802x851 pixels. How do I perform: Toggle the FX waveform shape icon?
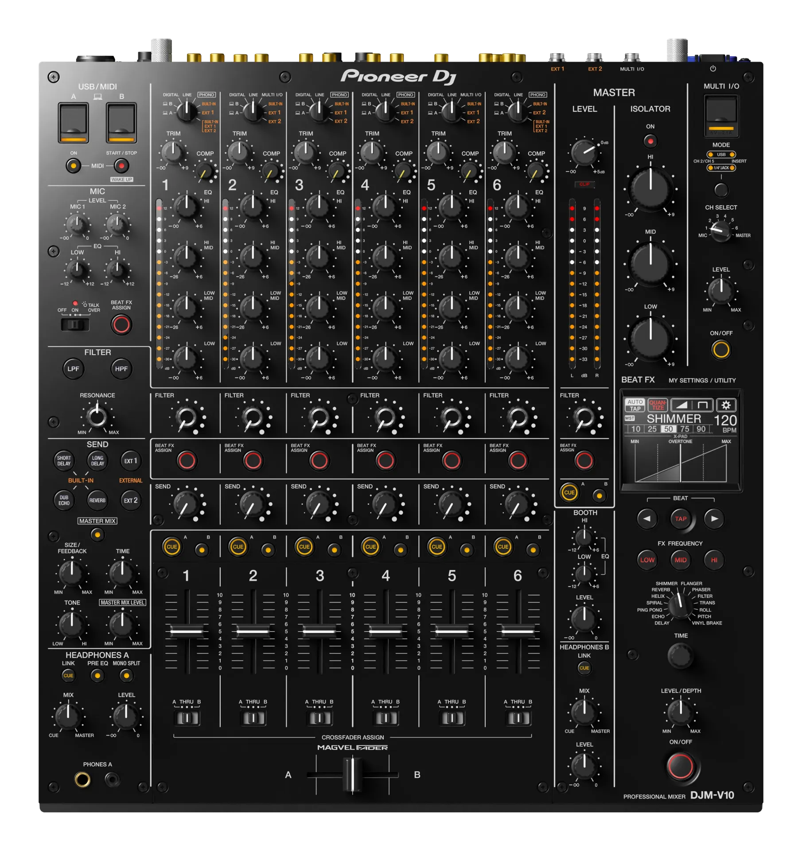click(x=692, y=404)
